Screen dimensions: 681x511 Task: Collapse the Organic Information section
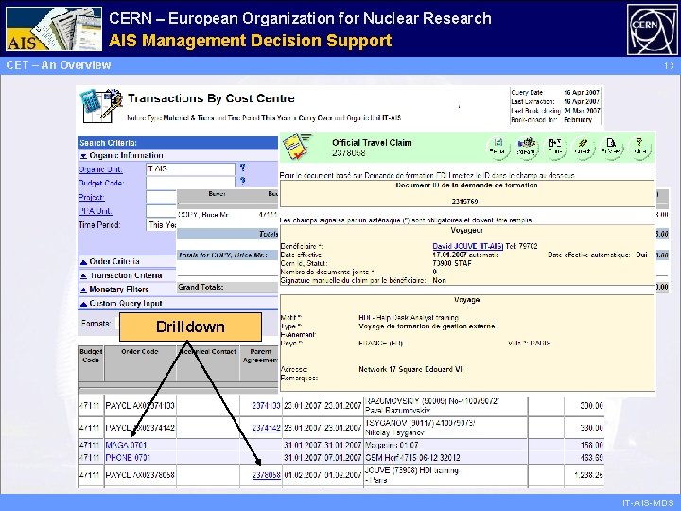84,155
